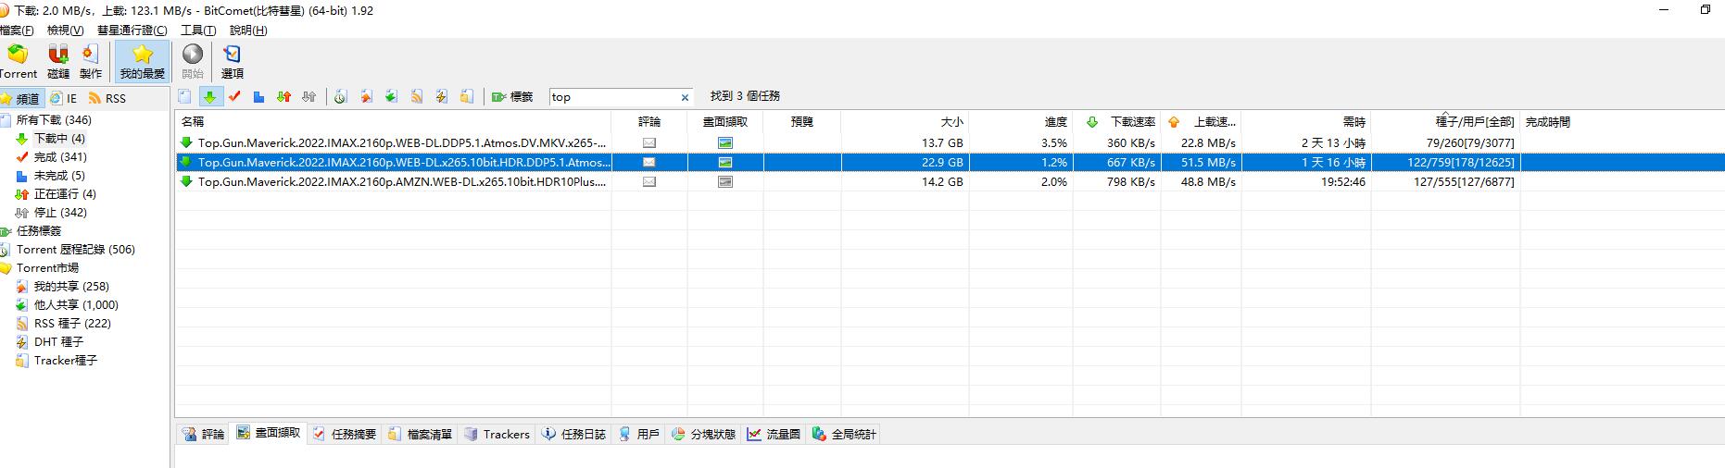
Task: Open DHT 種子 in the sidebar
Action: click(58, 342)
